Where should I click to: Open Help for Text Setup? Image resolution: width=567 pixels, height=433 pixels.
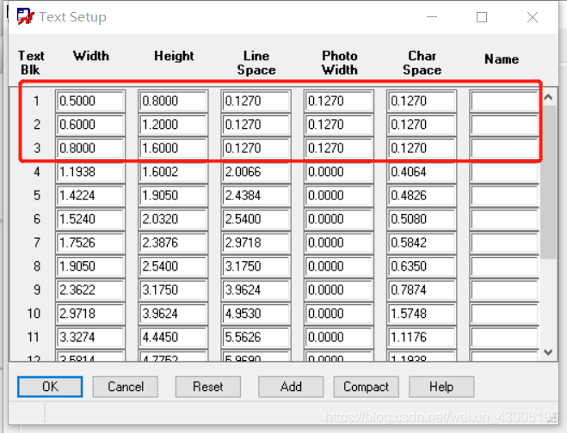441,387
